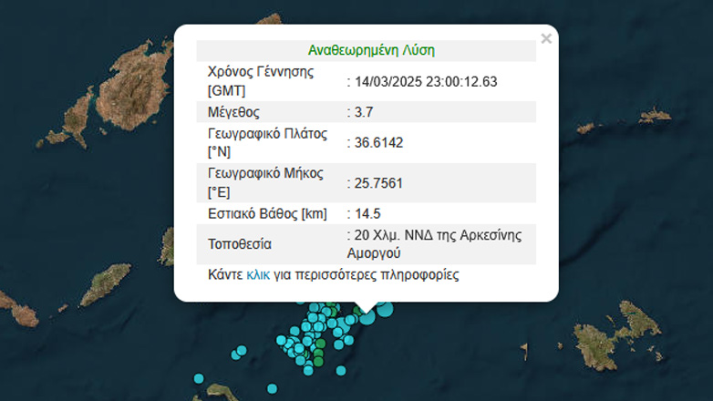Open the 'κλικ' more information link
713x401 pixels.
pos(258,274)
